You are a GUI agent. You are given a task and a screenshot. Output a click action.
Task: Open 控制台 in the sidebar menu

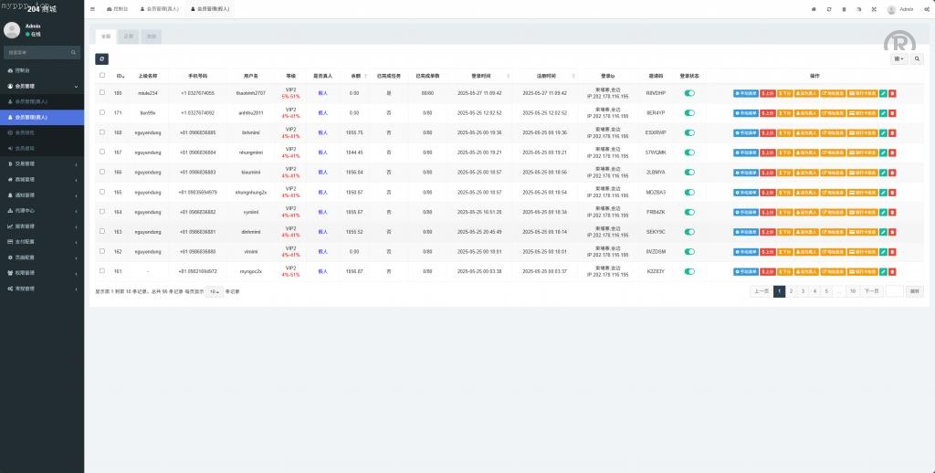point(42,69)
